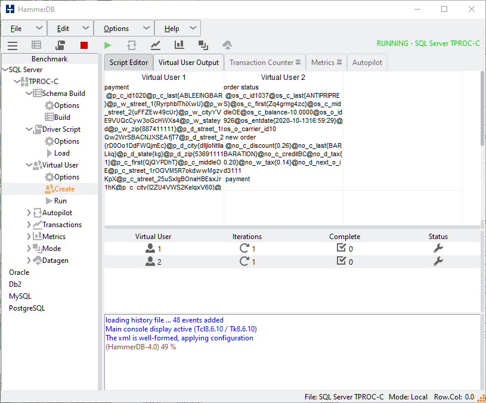The width and height of the screenshot is (486, 403).
Task: Click the wrench status icon for user 1
Action: click(438, 248)
